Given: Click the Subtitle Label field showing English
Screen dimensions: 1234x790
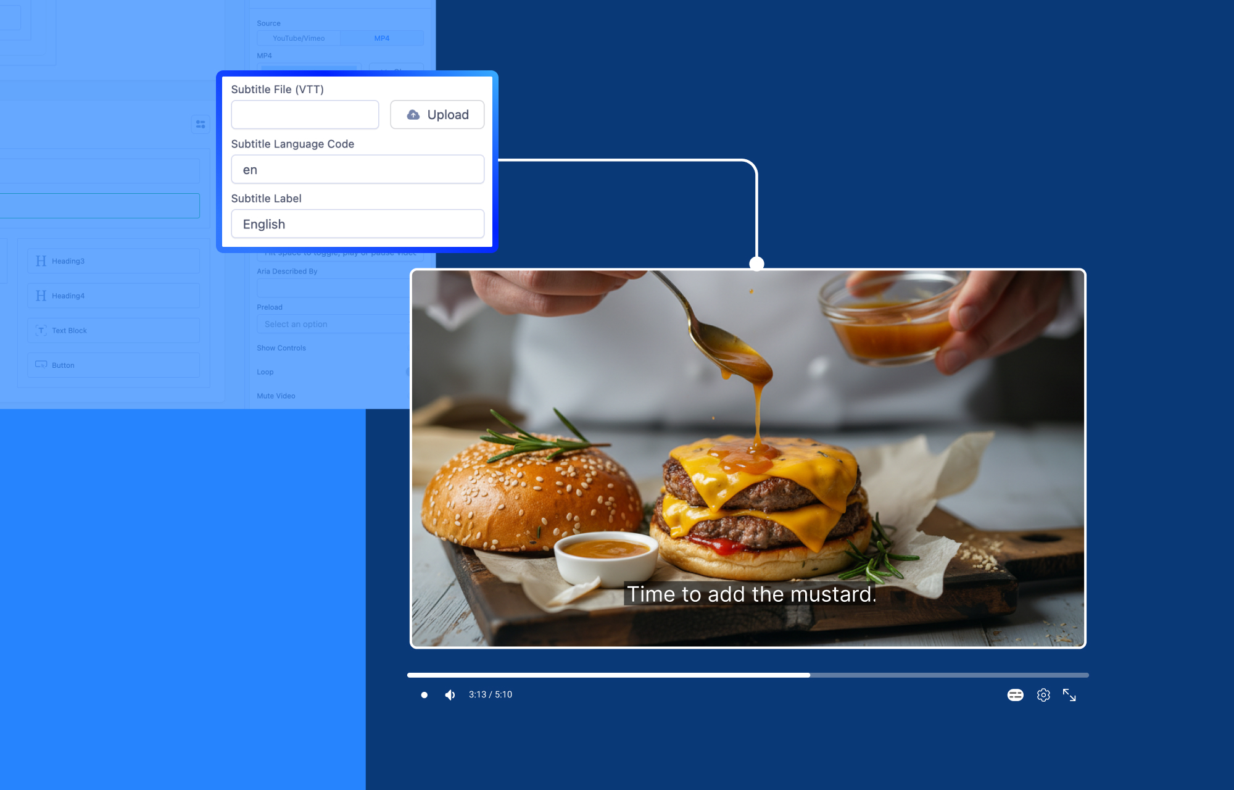Looking at the screenshot, I should [357, 223].
